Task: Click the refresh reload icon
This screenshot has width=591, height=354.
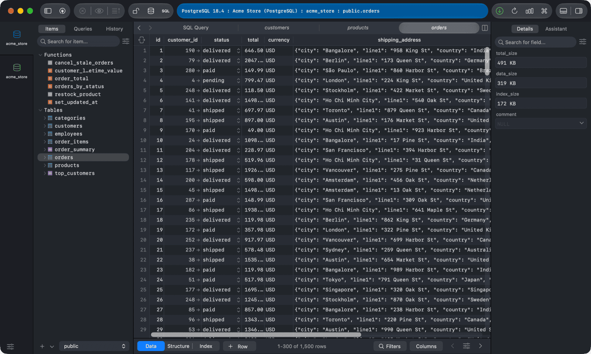Action: [515, 11]
